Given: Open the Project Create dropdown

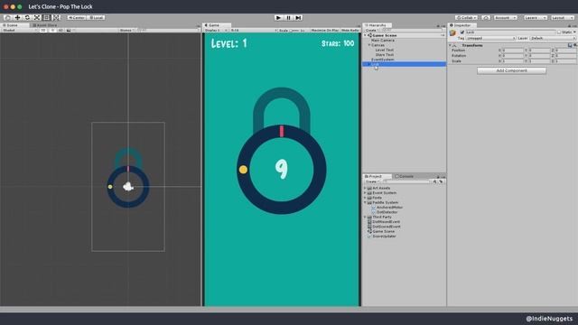Looking at the screenshot, I should [x=372, y=181].
